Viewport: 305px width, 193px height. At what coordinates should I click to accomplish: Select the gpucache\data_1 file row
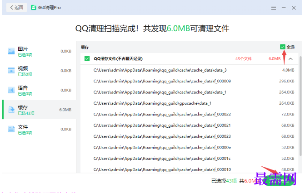pyautogui.click(x=189, y=103)
